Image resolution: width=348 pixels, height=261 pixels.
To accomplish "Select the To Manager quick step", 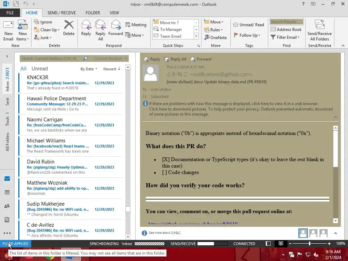I will 173,29.
